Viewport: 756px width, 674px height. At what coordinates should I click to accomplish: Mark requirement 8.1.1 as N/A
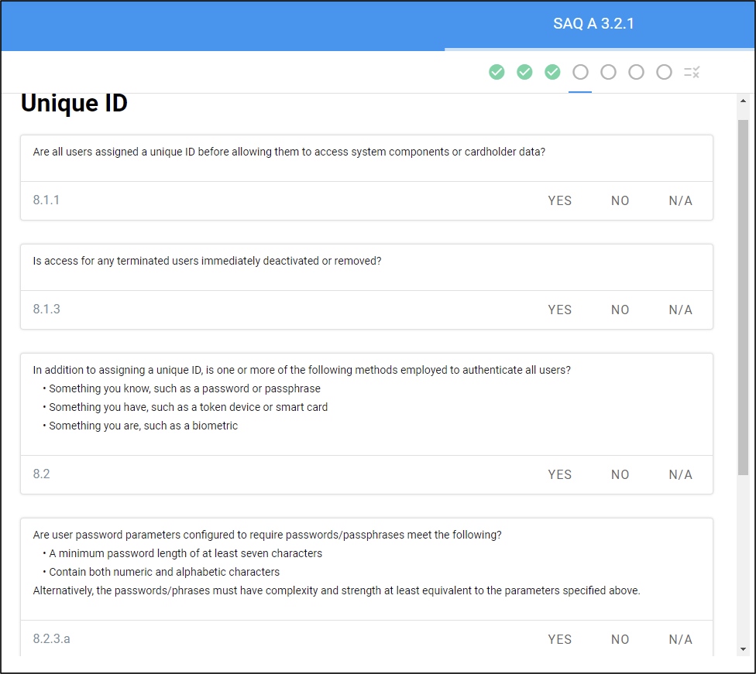tap(680, 201)
